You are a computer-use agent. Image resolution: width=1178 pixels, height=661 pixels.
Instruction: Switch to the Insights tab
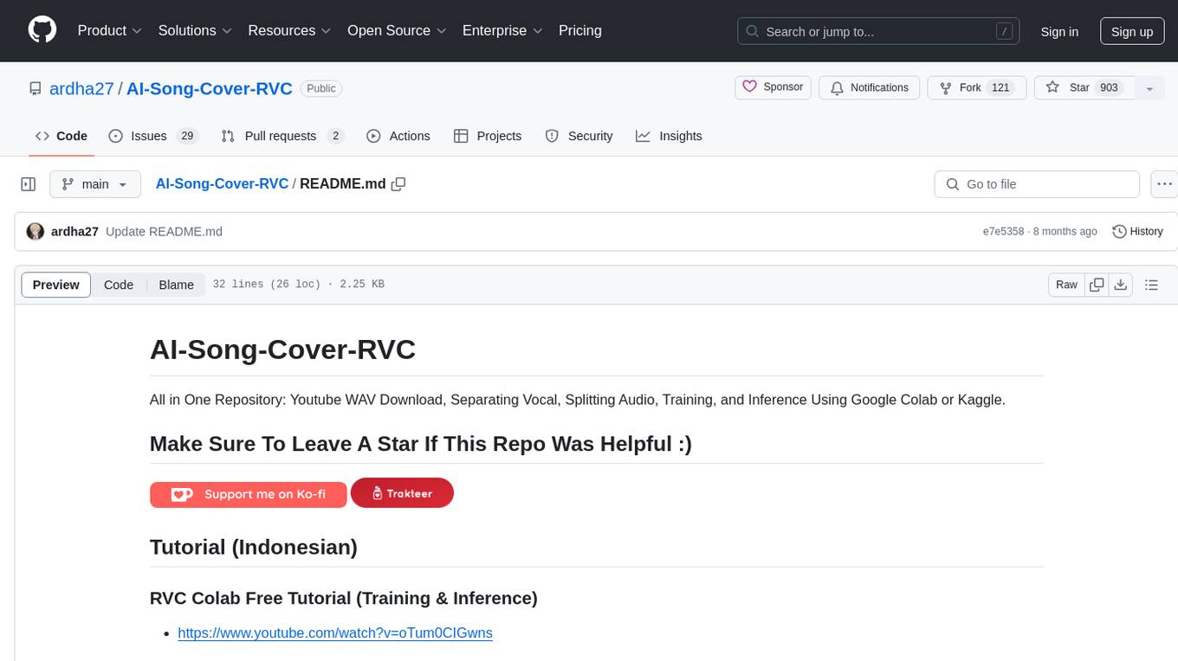[x=669, y=136]
